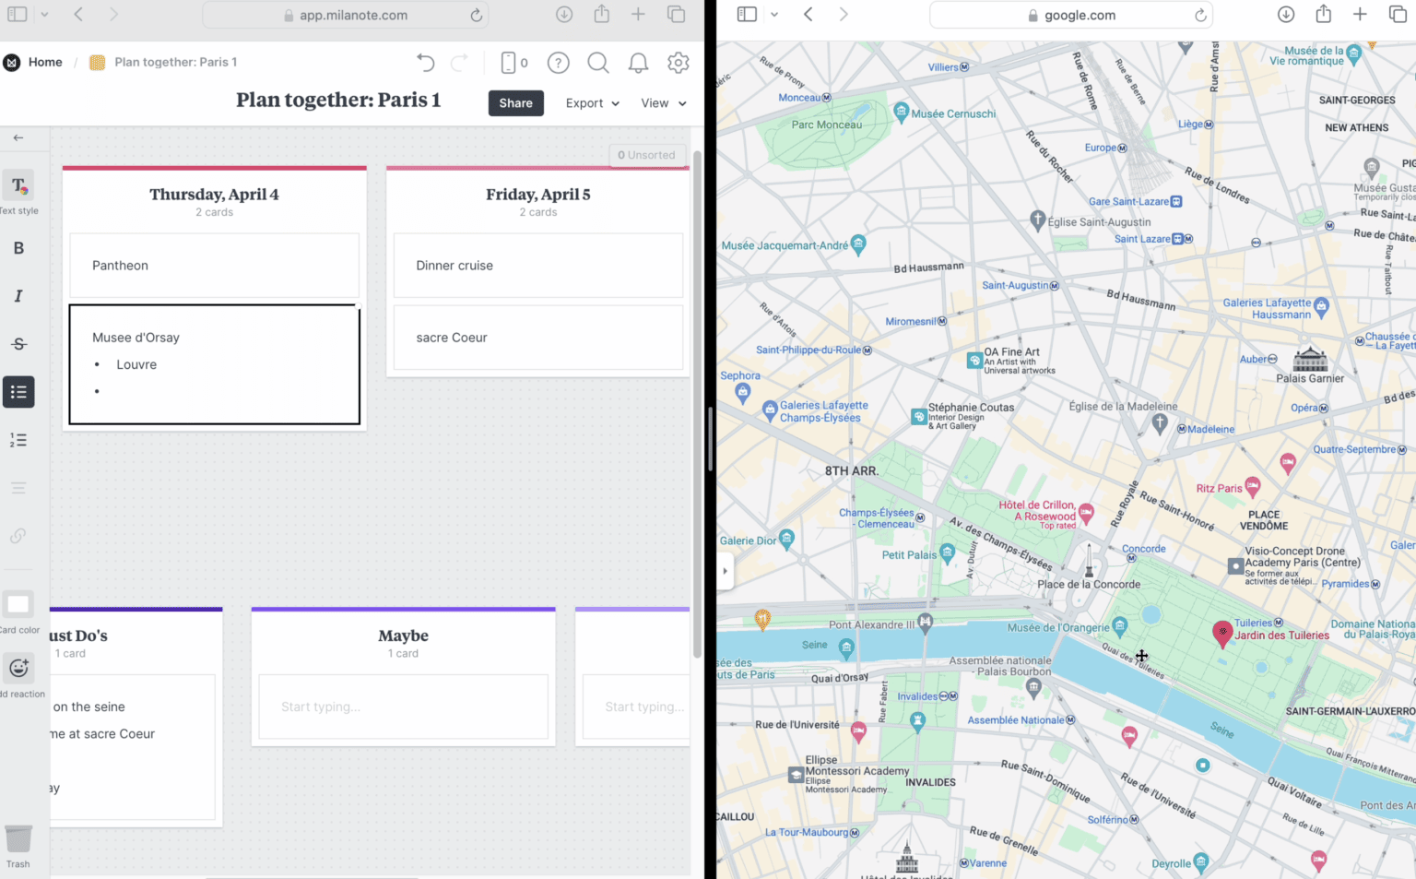Expand the Google Maps side panel arrow
This screenshot has width=1416, height=879.
(726, 571)
